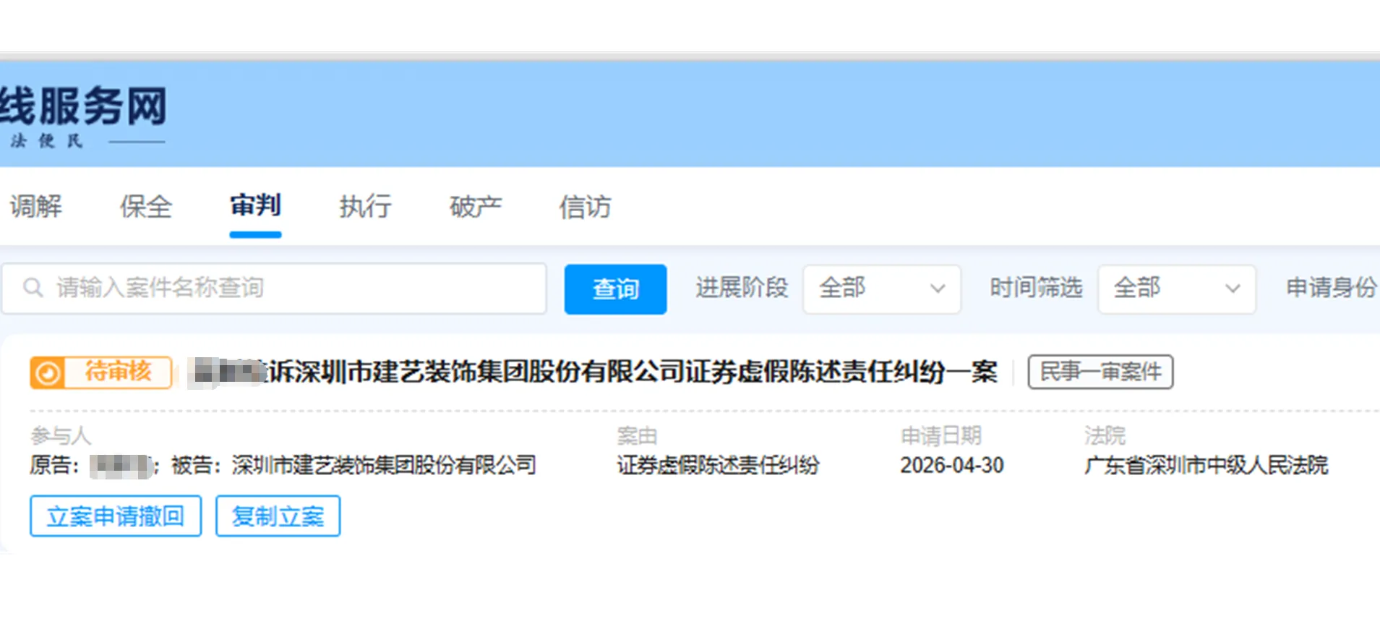
Task: Open the case title about 深圳市建艺装饰集团
Action: click(593, 372)
